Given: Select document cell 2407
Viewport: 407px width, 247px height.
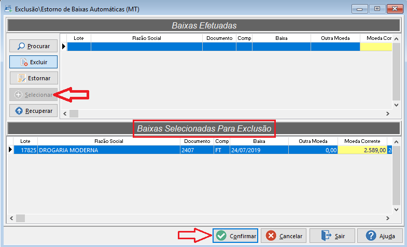Looking at the screenshot, I should pos(197,150).
